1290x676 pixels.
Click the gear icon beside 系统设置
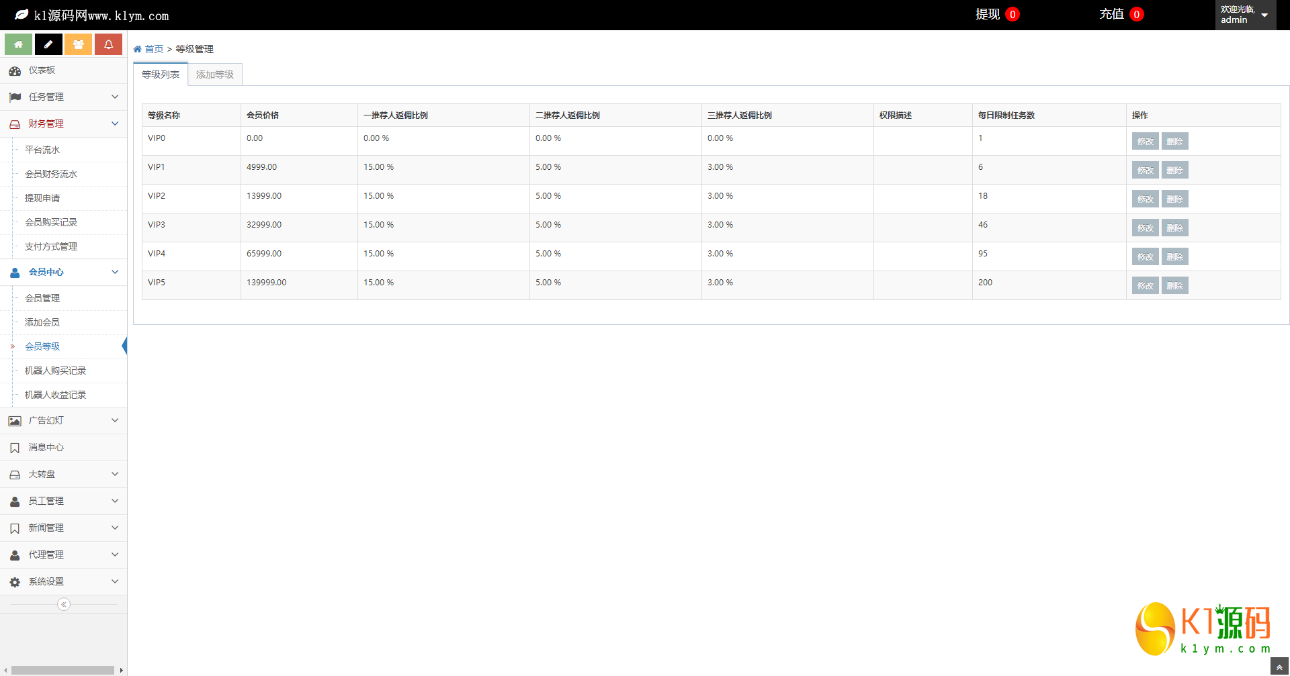coord(15,582)
